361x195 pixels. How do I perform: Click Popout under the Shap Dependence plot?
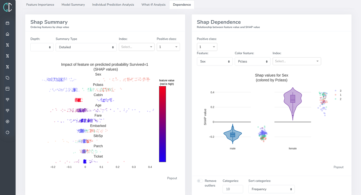coord(339,167)
